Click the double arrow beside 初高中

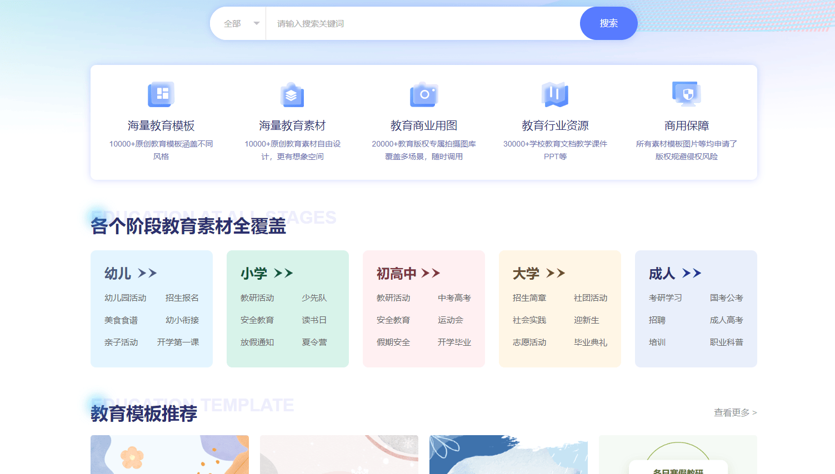(431, 273)
